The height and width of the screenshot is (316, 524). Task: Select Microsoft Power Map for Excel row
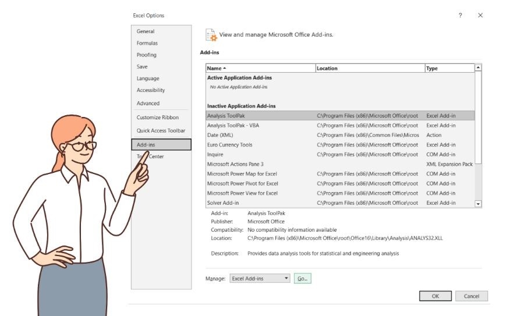340,173
